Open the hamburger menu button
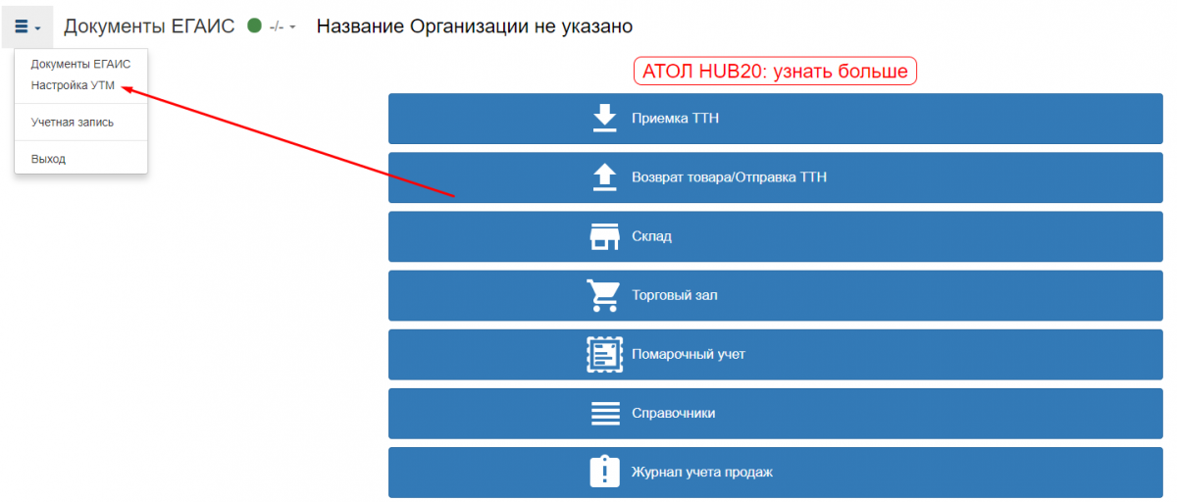1177x502 pixels. point(27,27)
